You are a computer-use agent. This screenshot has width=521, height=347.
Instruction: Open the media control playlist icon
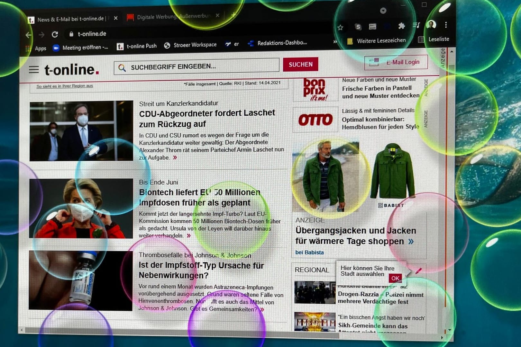click(416, 25)
